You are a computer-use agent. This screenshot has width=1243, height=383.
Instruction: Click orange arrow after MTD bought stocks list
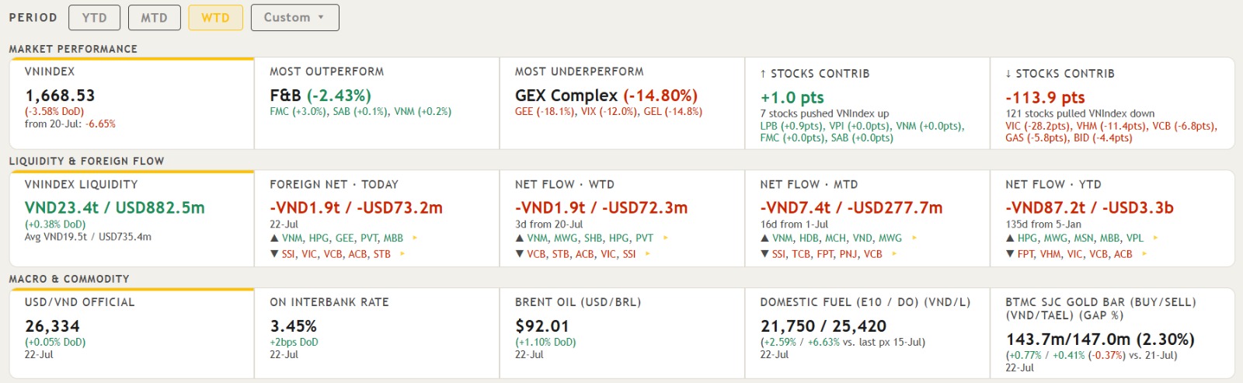[x=914, y=239]
